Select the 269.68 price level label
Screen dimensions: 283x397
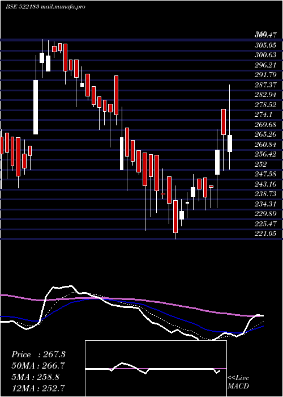pos(265,124)
